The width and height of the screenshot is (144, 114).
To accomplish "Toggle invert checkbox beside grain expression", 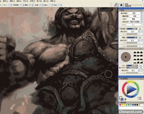I will [142, 40].
